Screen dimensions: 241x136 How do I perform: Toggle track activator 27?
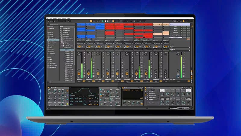click(155, 74)
